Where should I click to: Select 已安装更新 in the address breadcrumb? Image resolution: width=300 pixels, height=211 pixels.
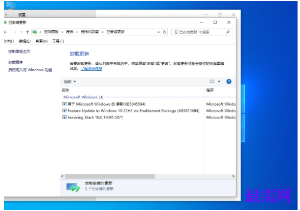coord(115,32)
